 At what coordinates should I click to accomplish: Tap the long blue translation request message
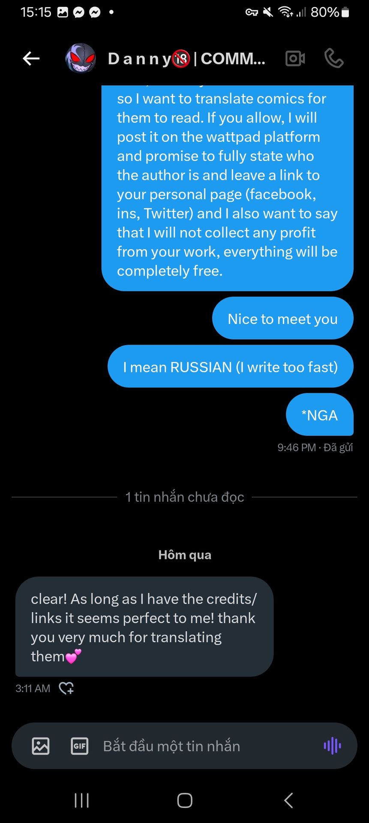tap(227, 184)
